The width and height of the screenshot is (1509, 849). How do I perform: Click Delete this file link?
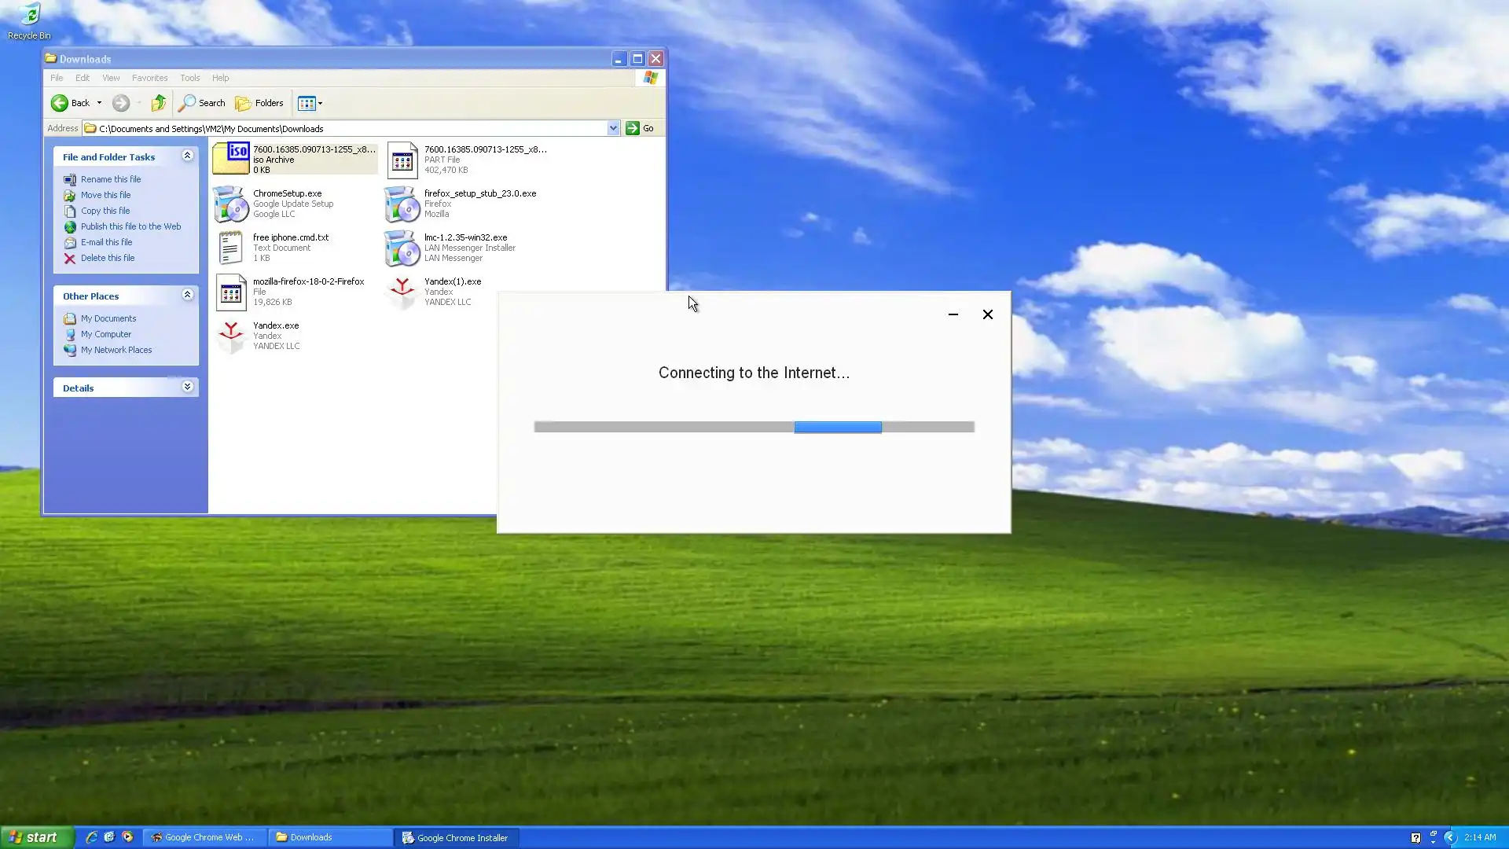coord(108,258)
